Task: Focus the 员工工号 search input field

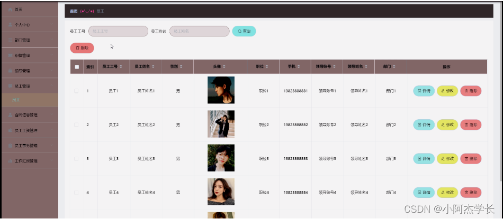Action: [119, 31]
